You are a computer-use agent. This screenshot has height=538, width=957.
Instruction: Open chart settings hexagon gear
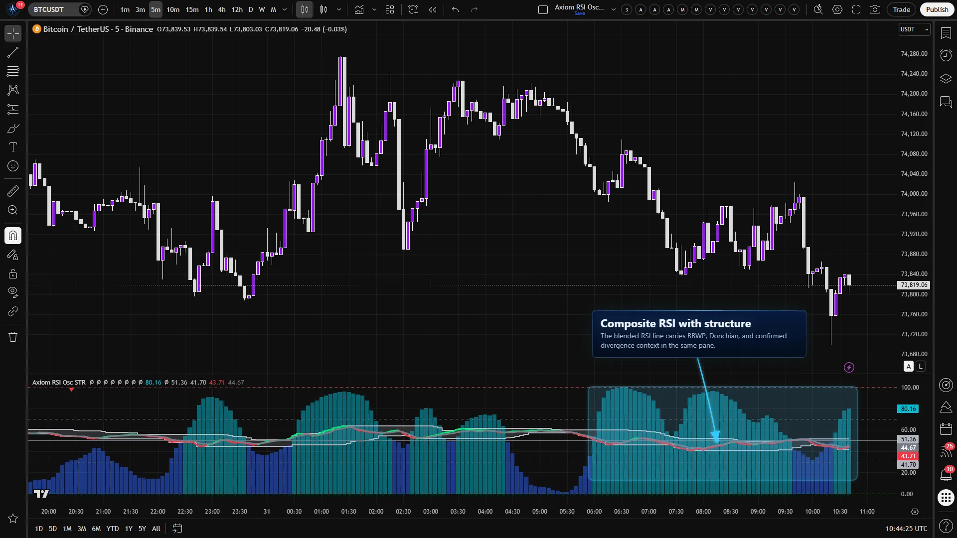click(x=837, y=9)
